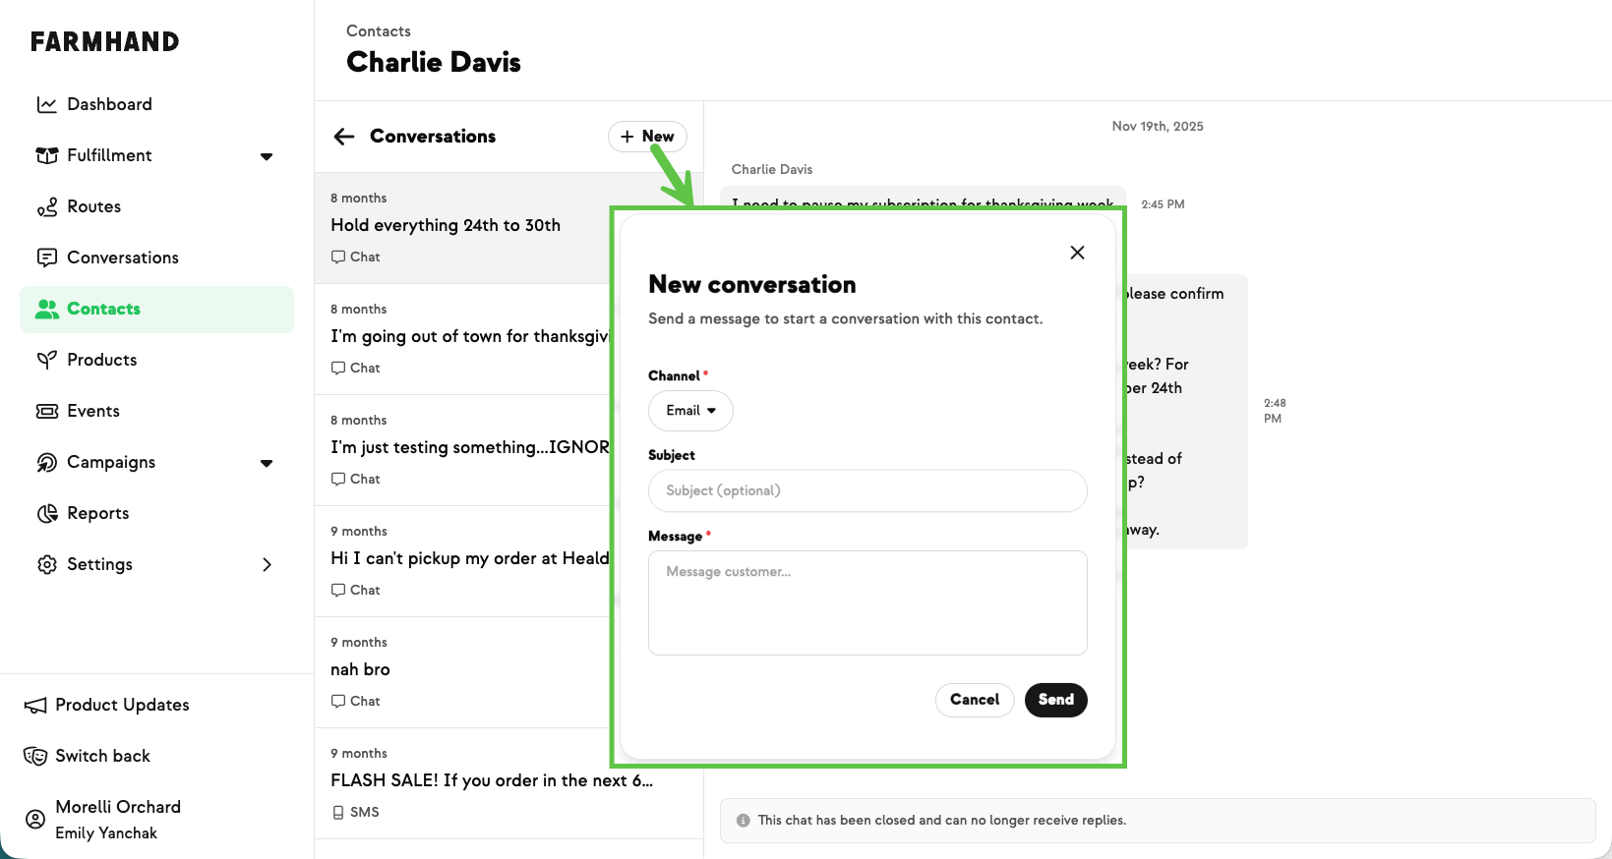Click the + New conversation button

647,137
